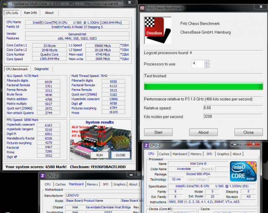Click the CPU Name field value
The width and height of the screenshot is (268, 213).
(x=77, y=23)
